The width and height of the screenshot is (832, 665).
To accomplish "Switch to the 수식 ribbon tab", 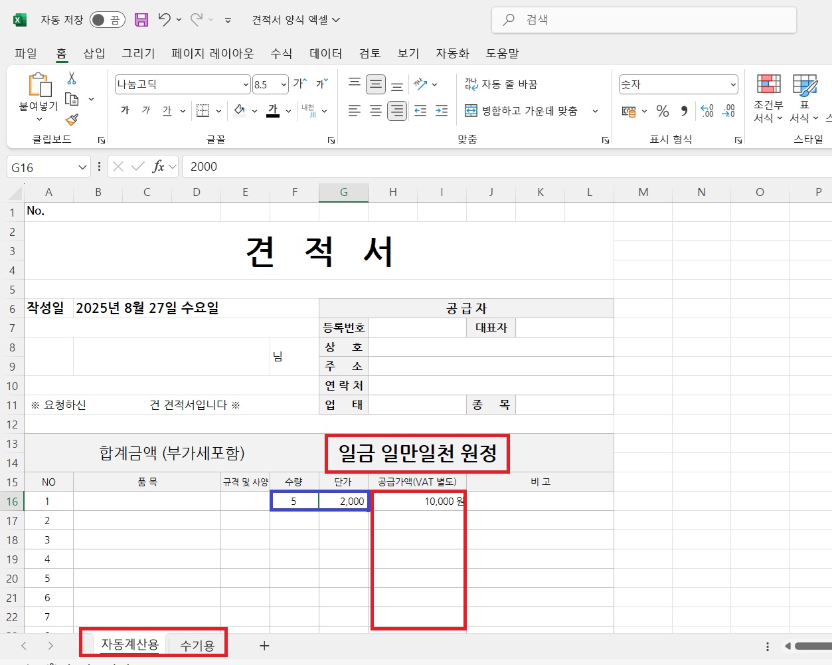I will [282, 53].
